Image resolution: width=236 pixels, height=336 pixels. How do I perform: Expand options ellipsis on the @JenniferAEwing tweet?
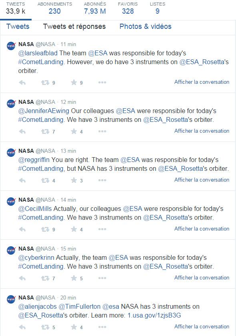coord(102,131)
